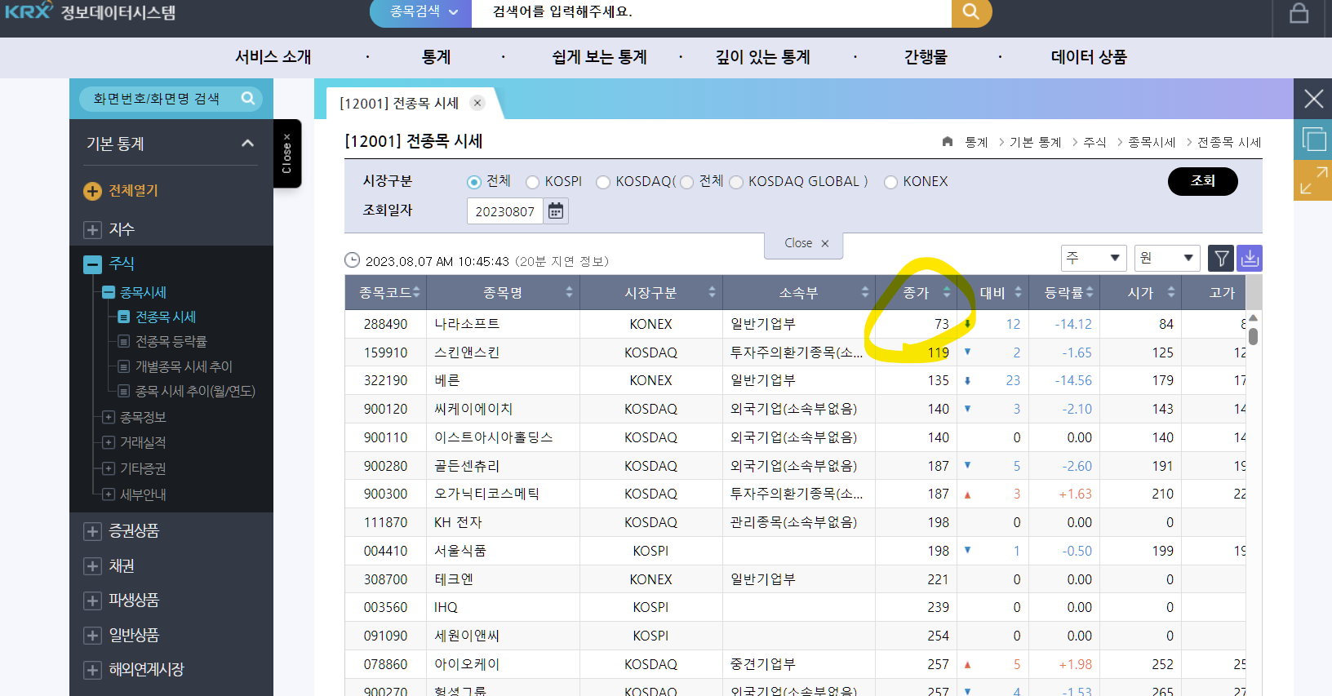This screenshot has width=1332, height=696.
Task: Click the download data icon
Action: 1250,259
